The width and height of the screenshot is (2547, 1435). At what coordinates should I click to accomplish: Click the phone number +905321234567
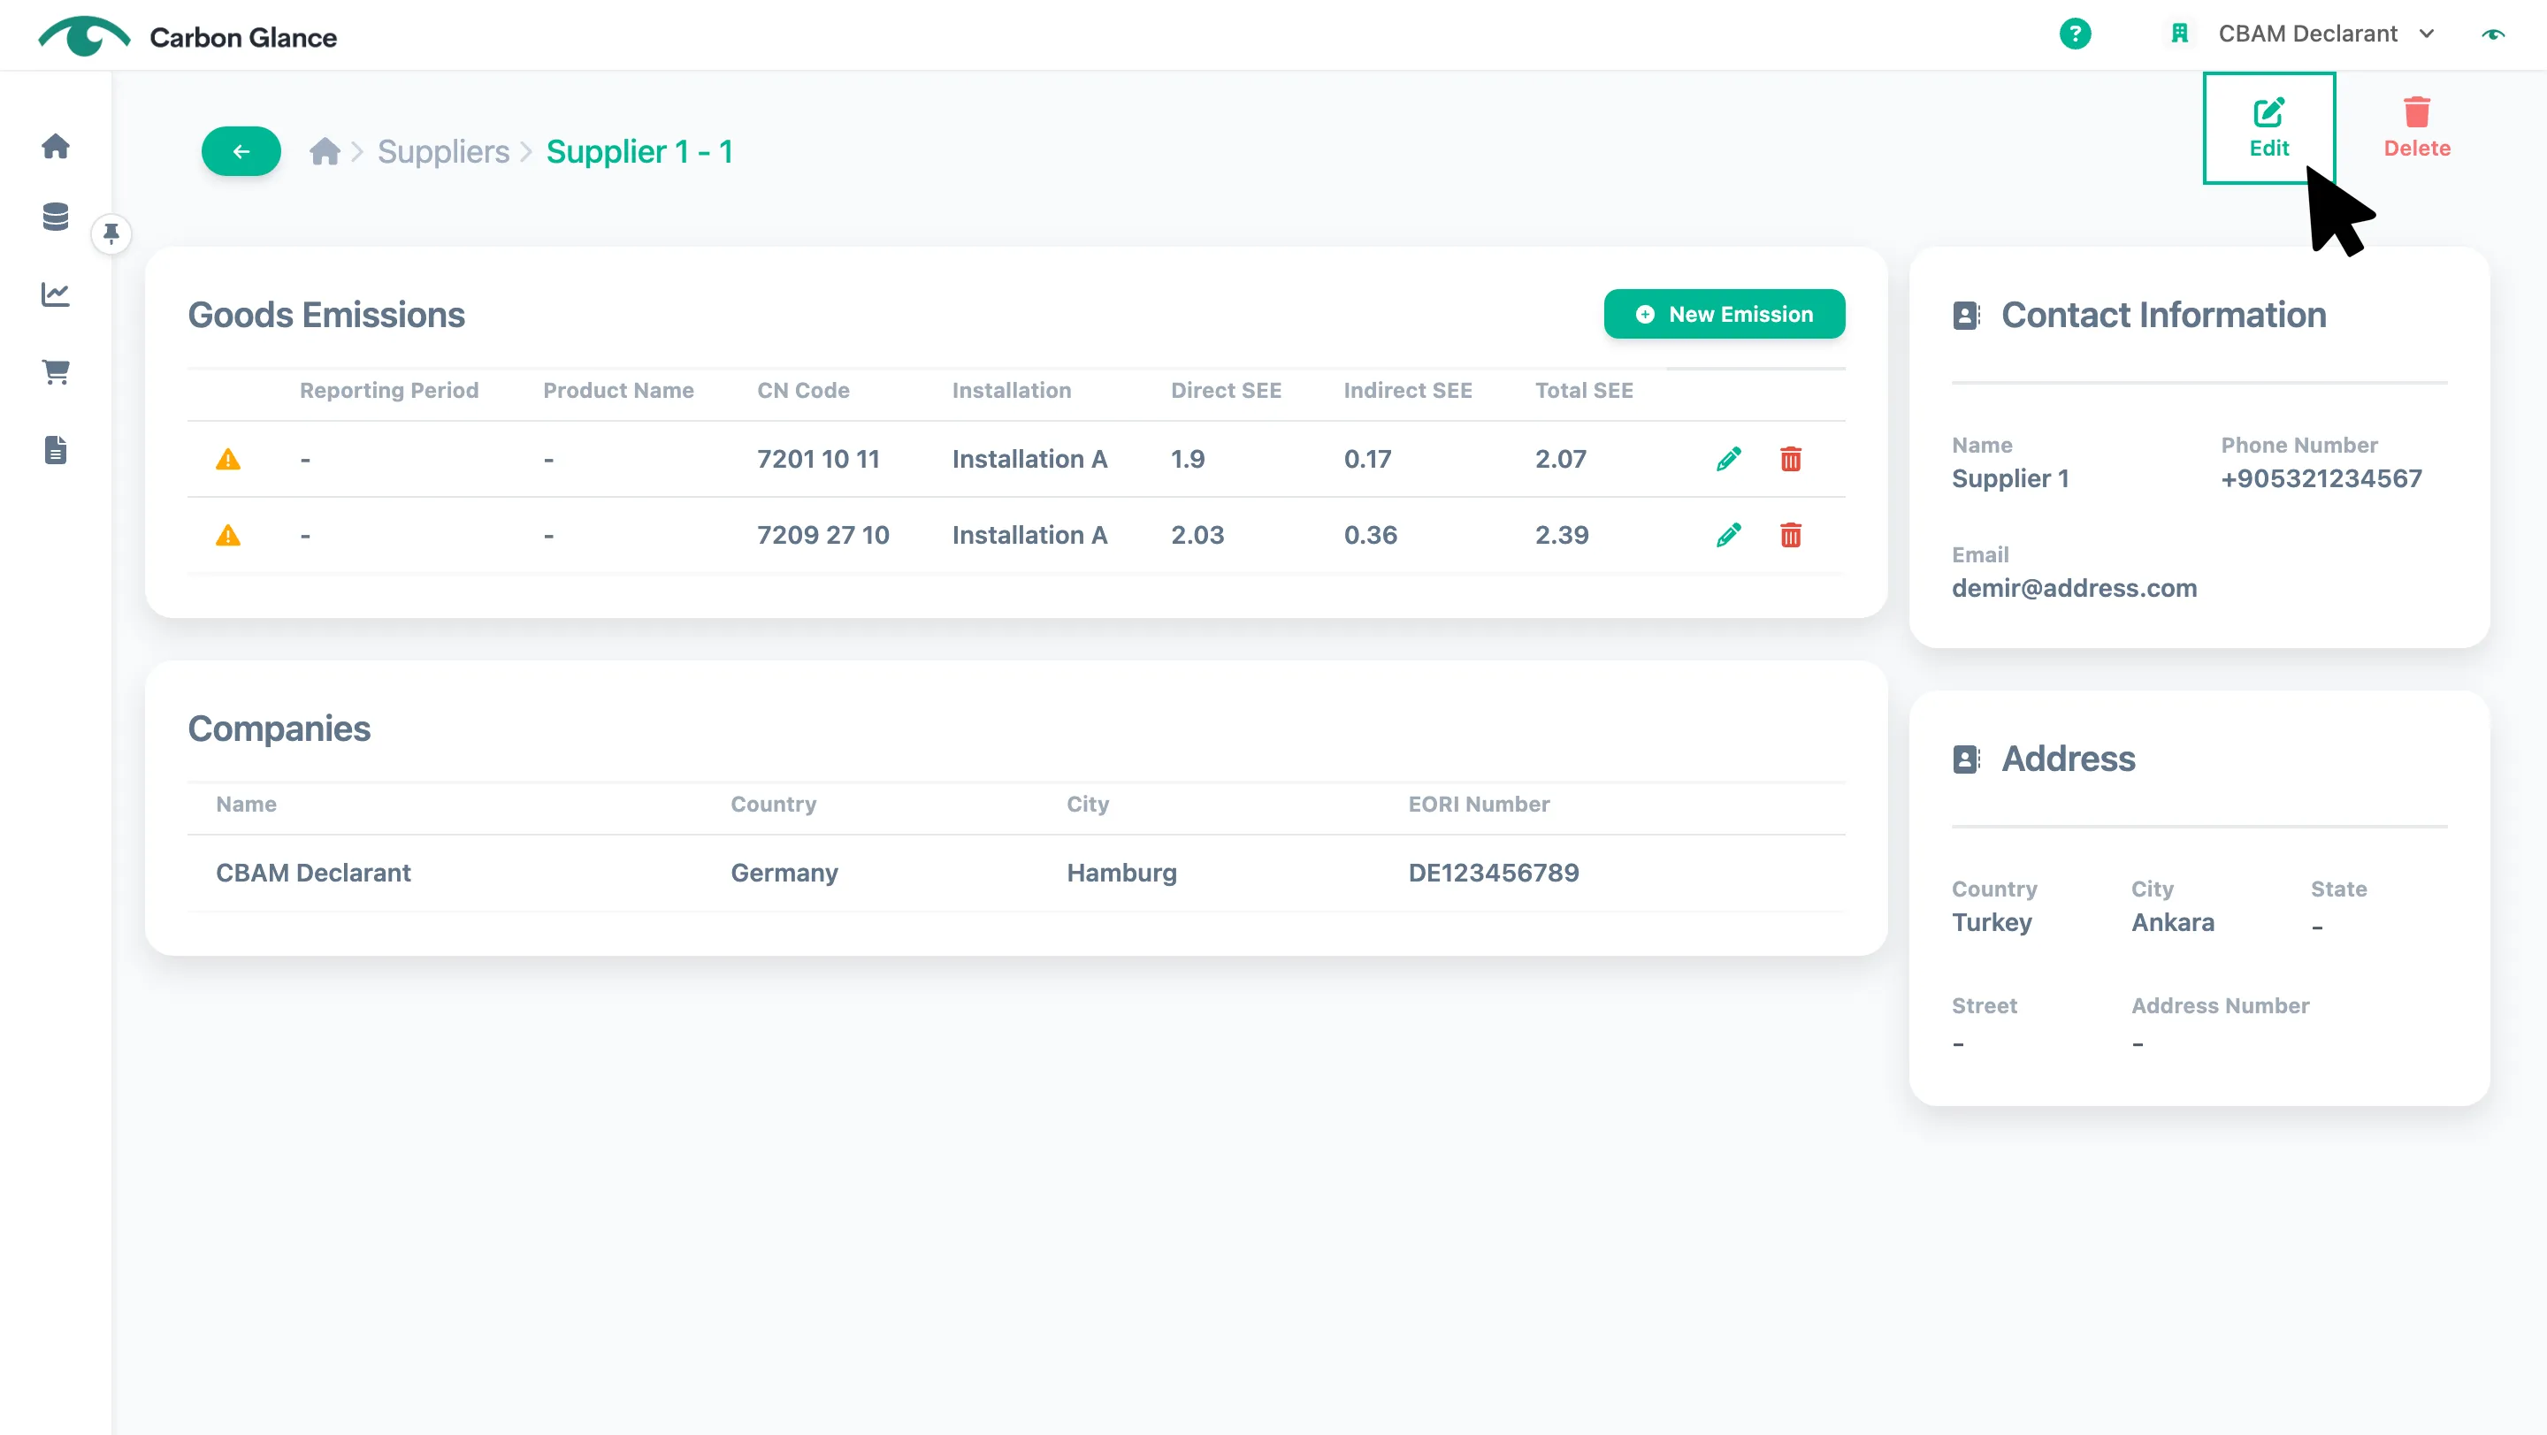tap(2321, 478)
